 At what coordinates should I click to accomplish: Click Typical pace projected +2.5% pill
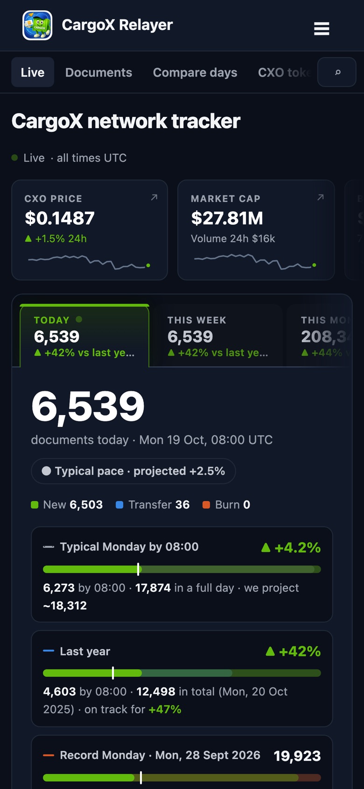tap(133, 471)
